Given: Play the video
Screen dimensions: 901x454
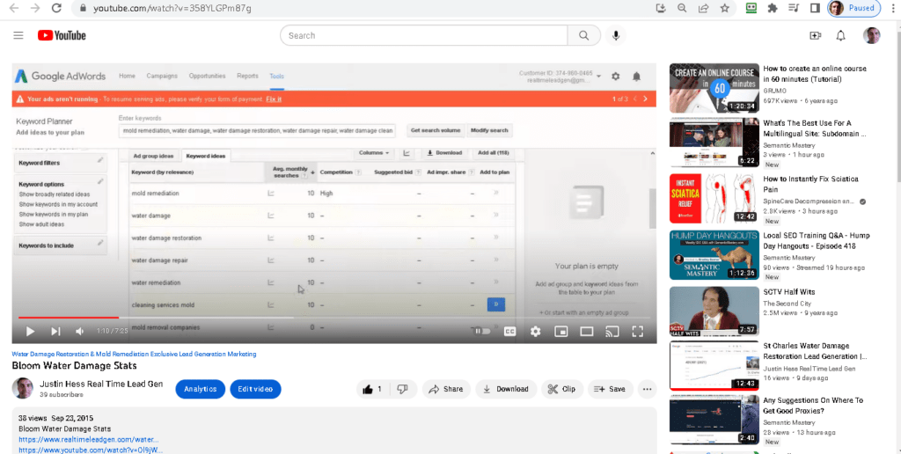Looking at the screenshot, I should pos(30,331).
